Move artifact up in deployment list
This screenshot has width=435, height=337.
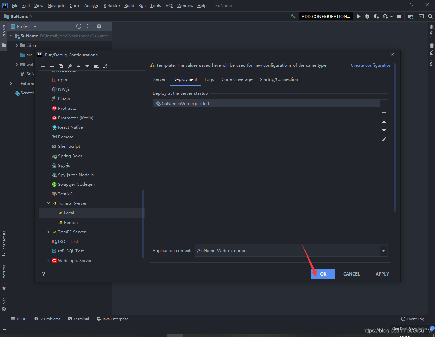pos(384,122)
